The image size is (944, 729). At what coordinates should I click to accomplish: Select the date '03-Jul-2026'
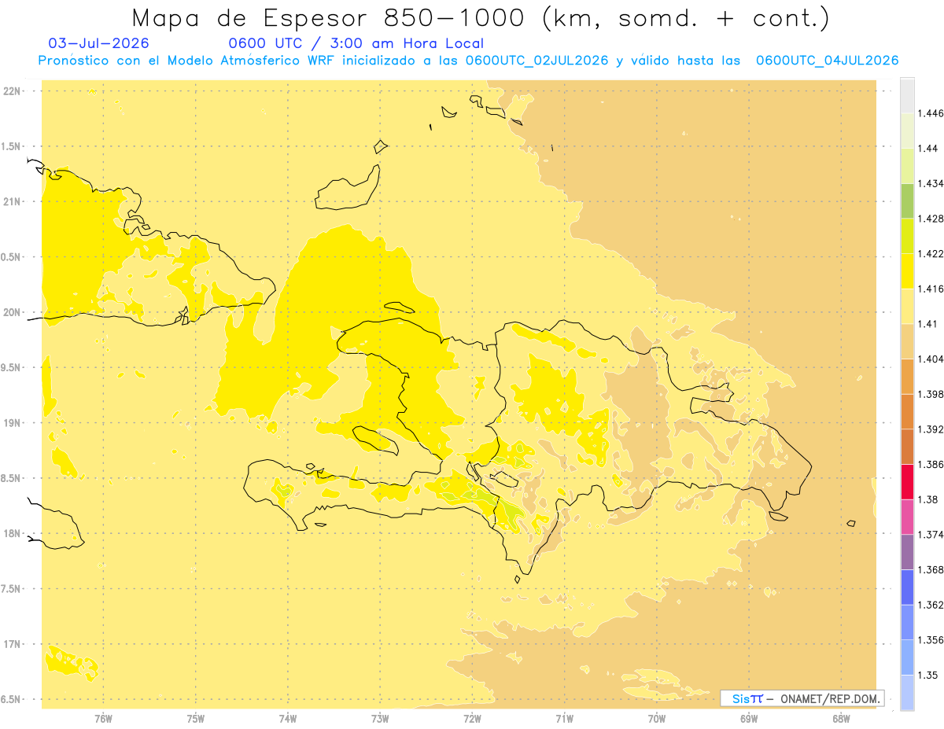coord(99,44)
